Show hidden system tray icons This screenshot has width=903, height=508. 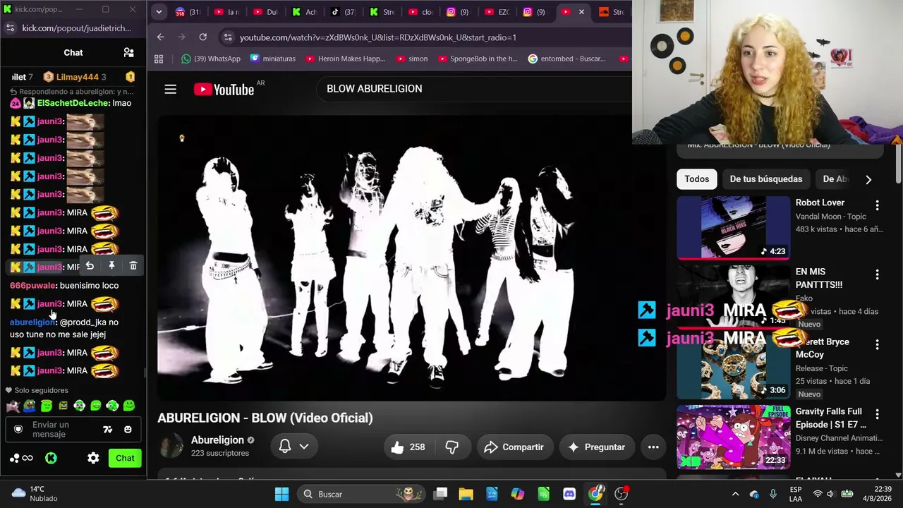tap(735, 494)
